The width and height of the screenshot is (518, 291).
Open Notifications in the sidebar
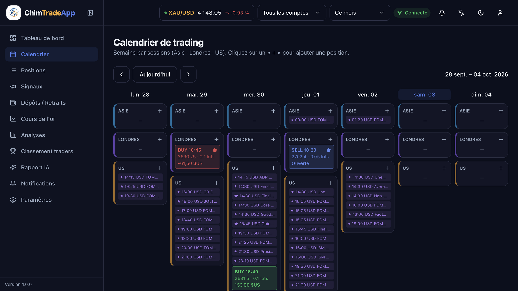click(52, 183)
